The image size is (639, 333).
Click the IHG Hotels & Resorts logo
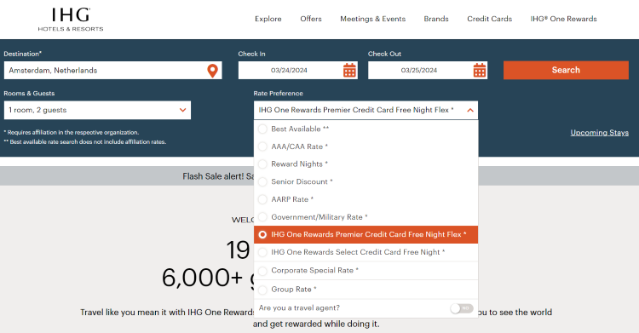pyautogui.click(x=71, y=20)
